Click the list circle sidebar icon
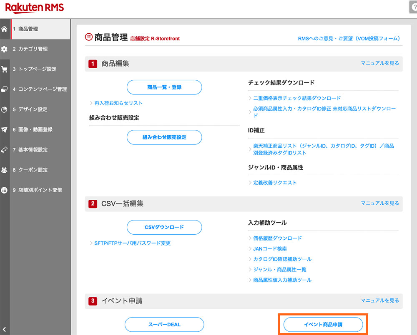 pos(4,190)
